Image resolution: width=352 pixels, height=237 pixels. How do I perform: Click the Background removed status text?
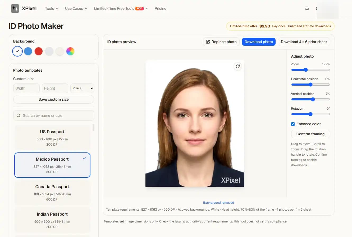[x=218, y=203]
